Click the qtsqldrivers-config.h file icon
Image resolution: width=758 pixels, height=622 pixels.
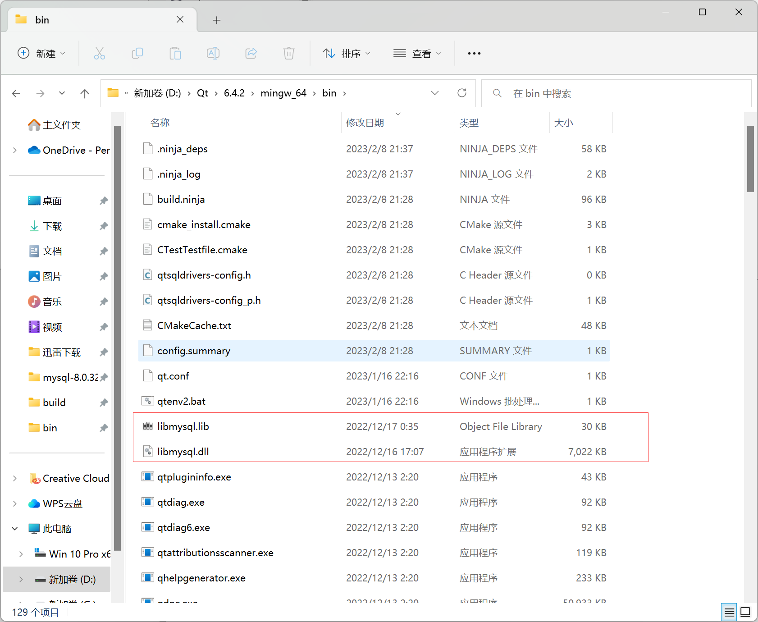(147, 274)
